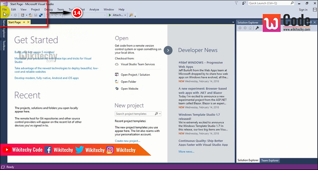Open the document tab list dropdown
This screenshot has width=318, height=170.
tap(233, 23)
